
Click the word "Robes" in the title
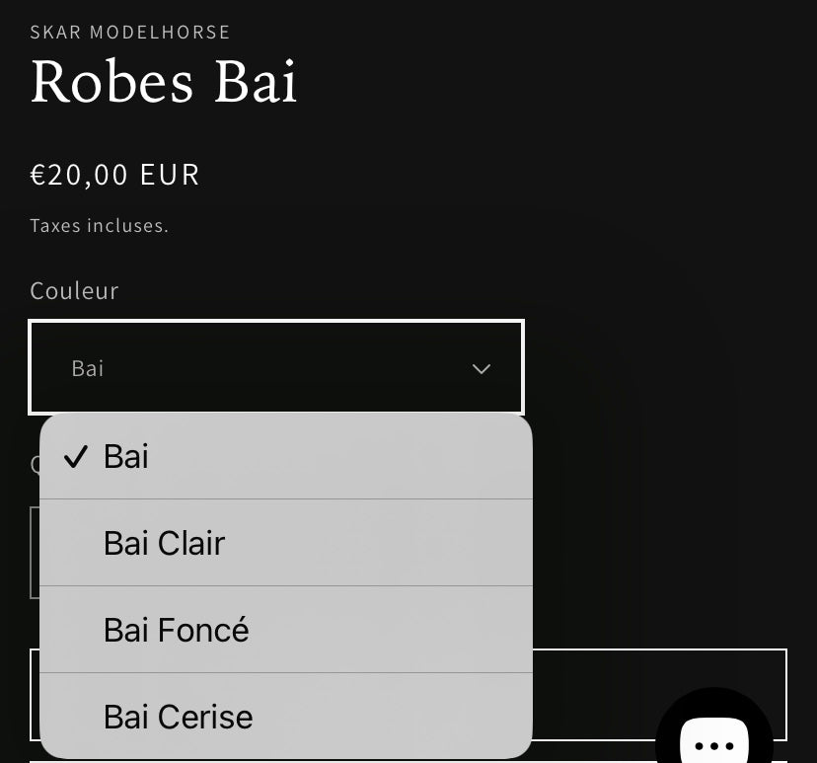coord(111,83)
